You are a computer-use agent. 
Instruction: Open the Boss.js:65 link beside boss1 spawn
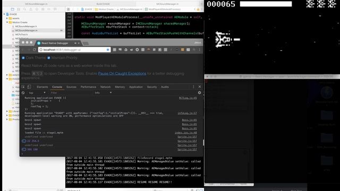point(189,120)
